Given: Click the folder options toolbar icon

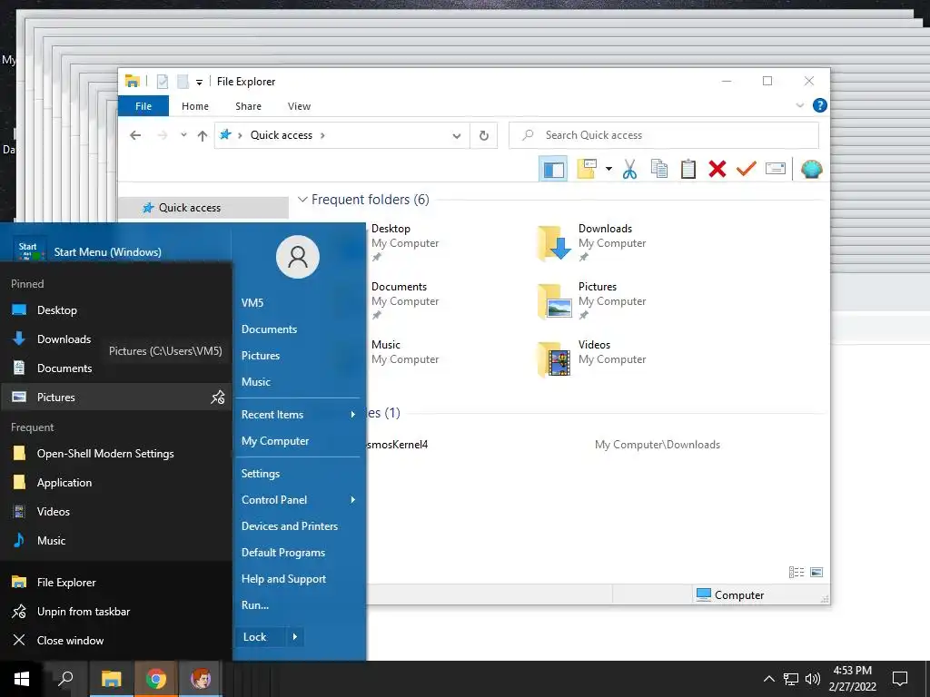Looking at the screenshot, I should click(x=587, y=170).
